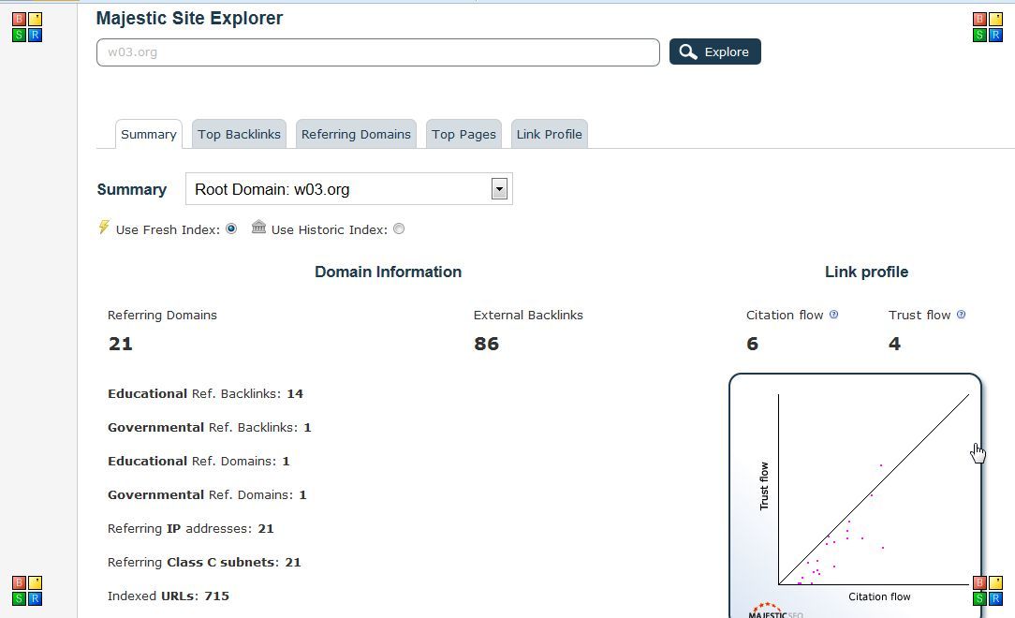
Task: Click the Use Historic Index label
Action: pyautogui.click(x=330, y=229)
